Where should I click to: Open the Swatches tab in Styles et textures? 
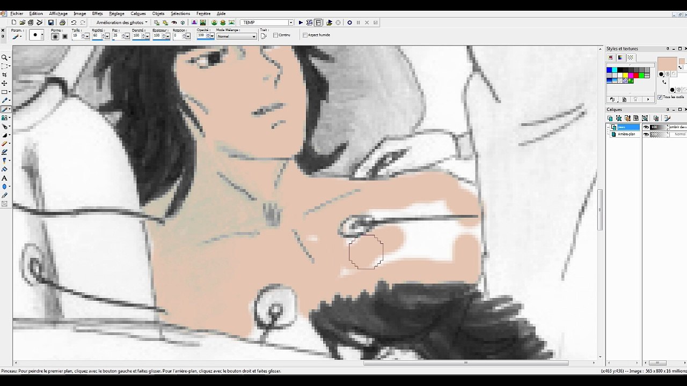630,57
